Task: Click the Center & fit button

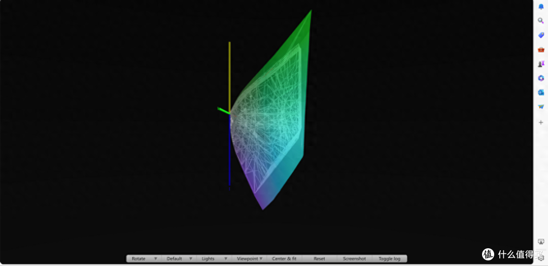Action: point(284,259)
